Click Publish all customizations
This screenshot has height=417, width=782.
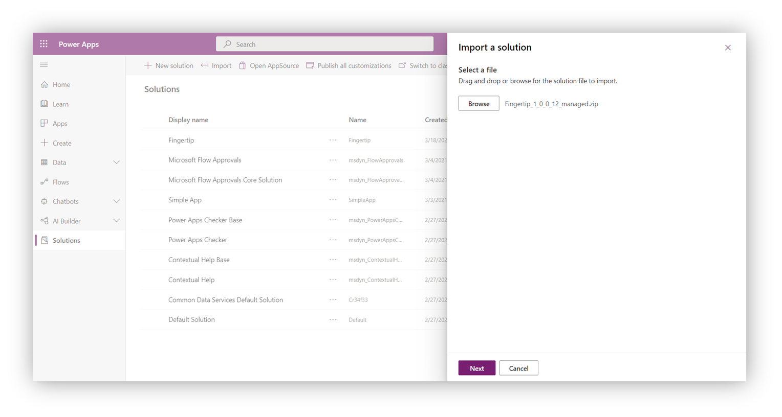tap(349, 65)
